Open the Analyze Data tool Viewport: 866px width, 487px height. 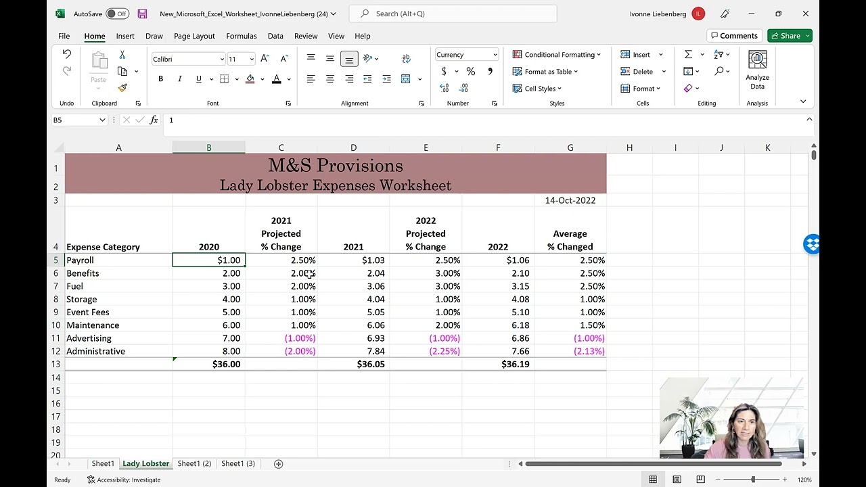point(757,70)
